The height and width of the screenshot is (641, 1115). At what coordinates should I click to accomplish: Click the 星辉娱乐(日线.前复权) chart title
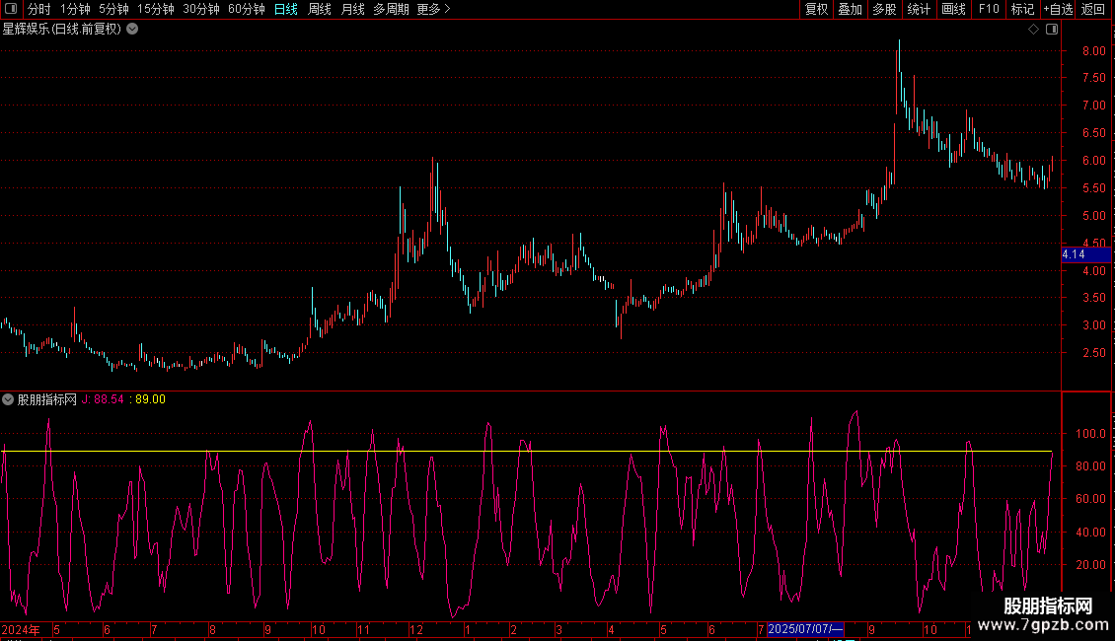tap(62, 30)
